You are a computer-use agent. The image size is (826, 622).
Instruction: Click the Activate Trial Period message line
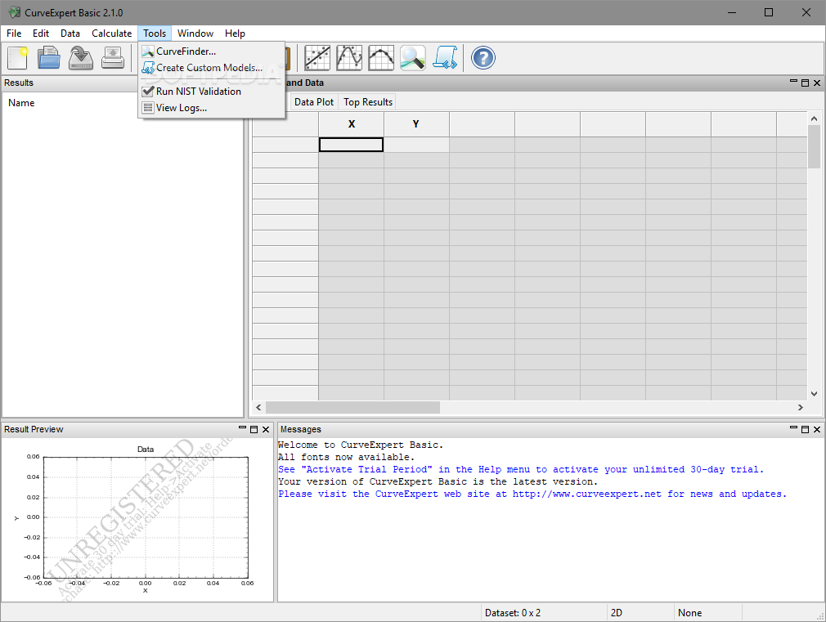click(x=520, y=469)
